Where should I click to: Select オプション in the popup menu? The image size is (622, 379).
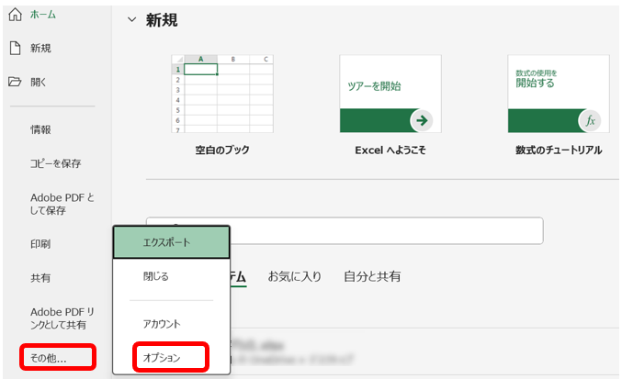pyautogui.click(x=171, y=357)
